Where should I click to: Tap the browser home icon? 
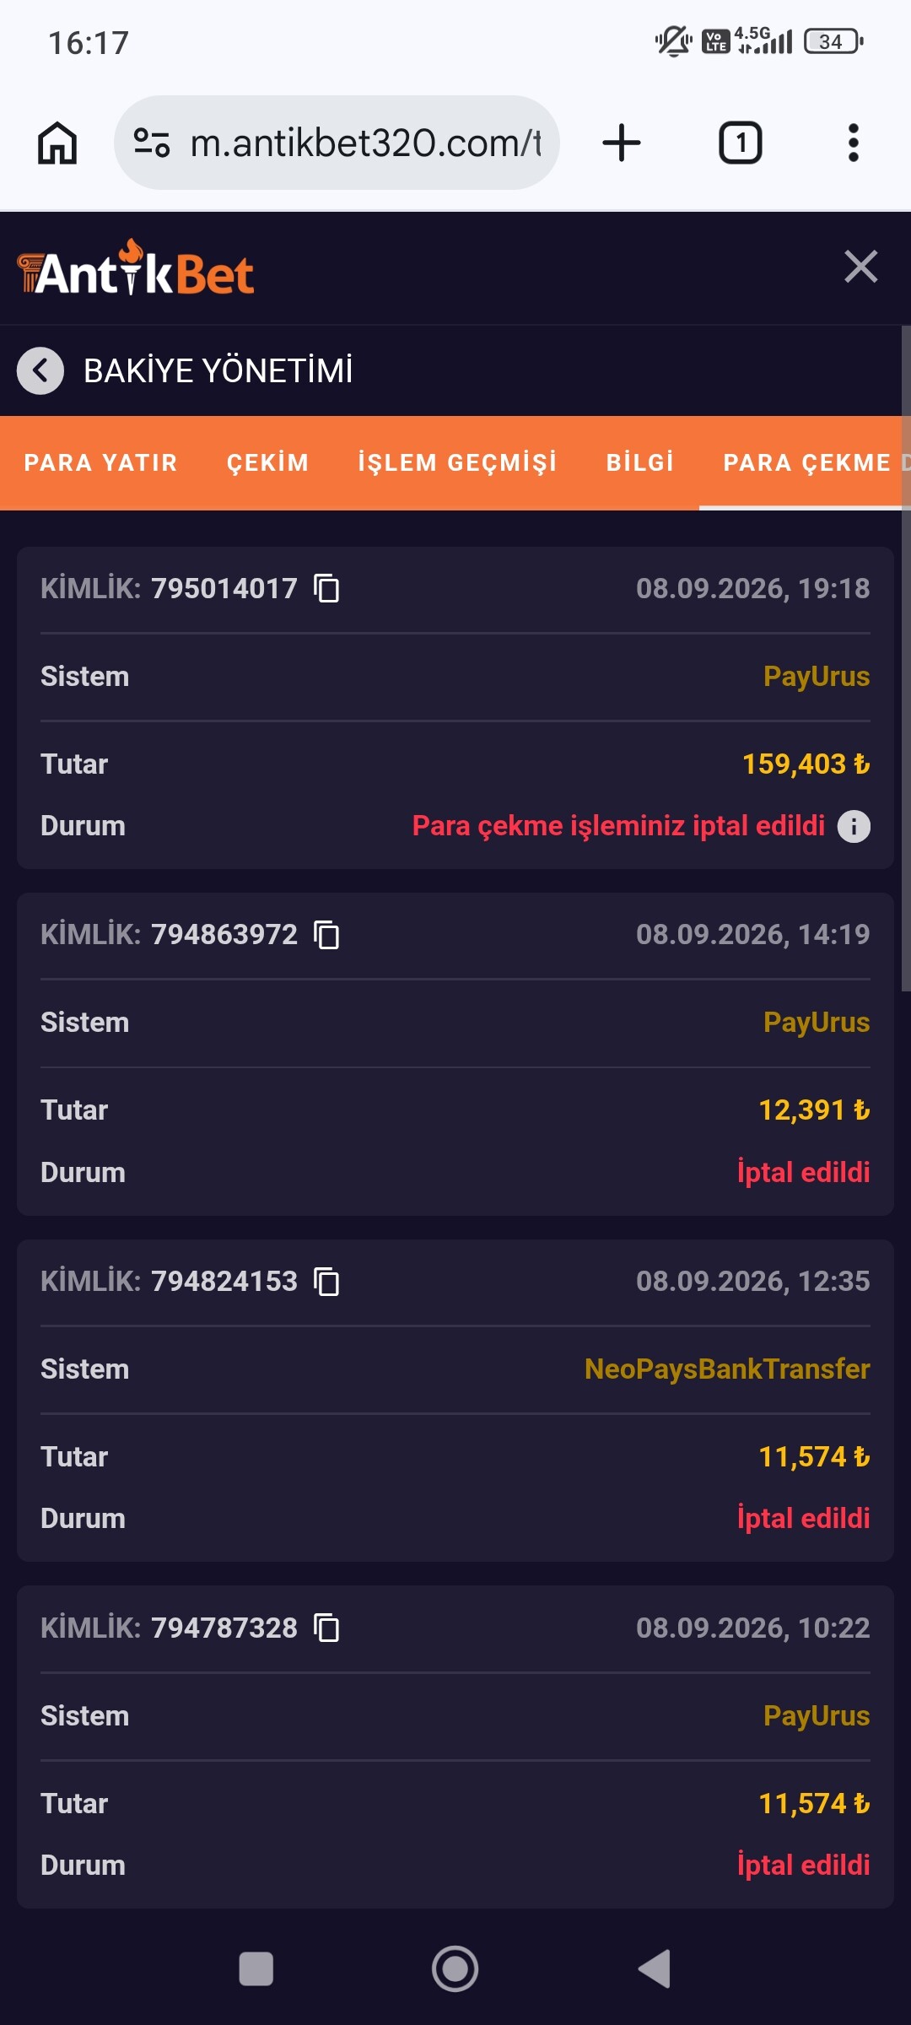coord(57,143)
